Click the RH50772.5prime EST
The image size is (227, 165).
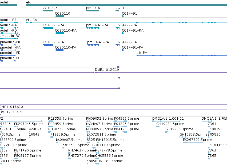pos(50,132)
